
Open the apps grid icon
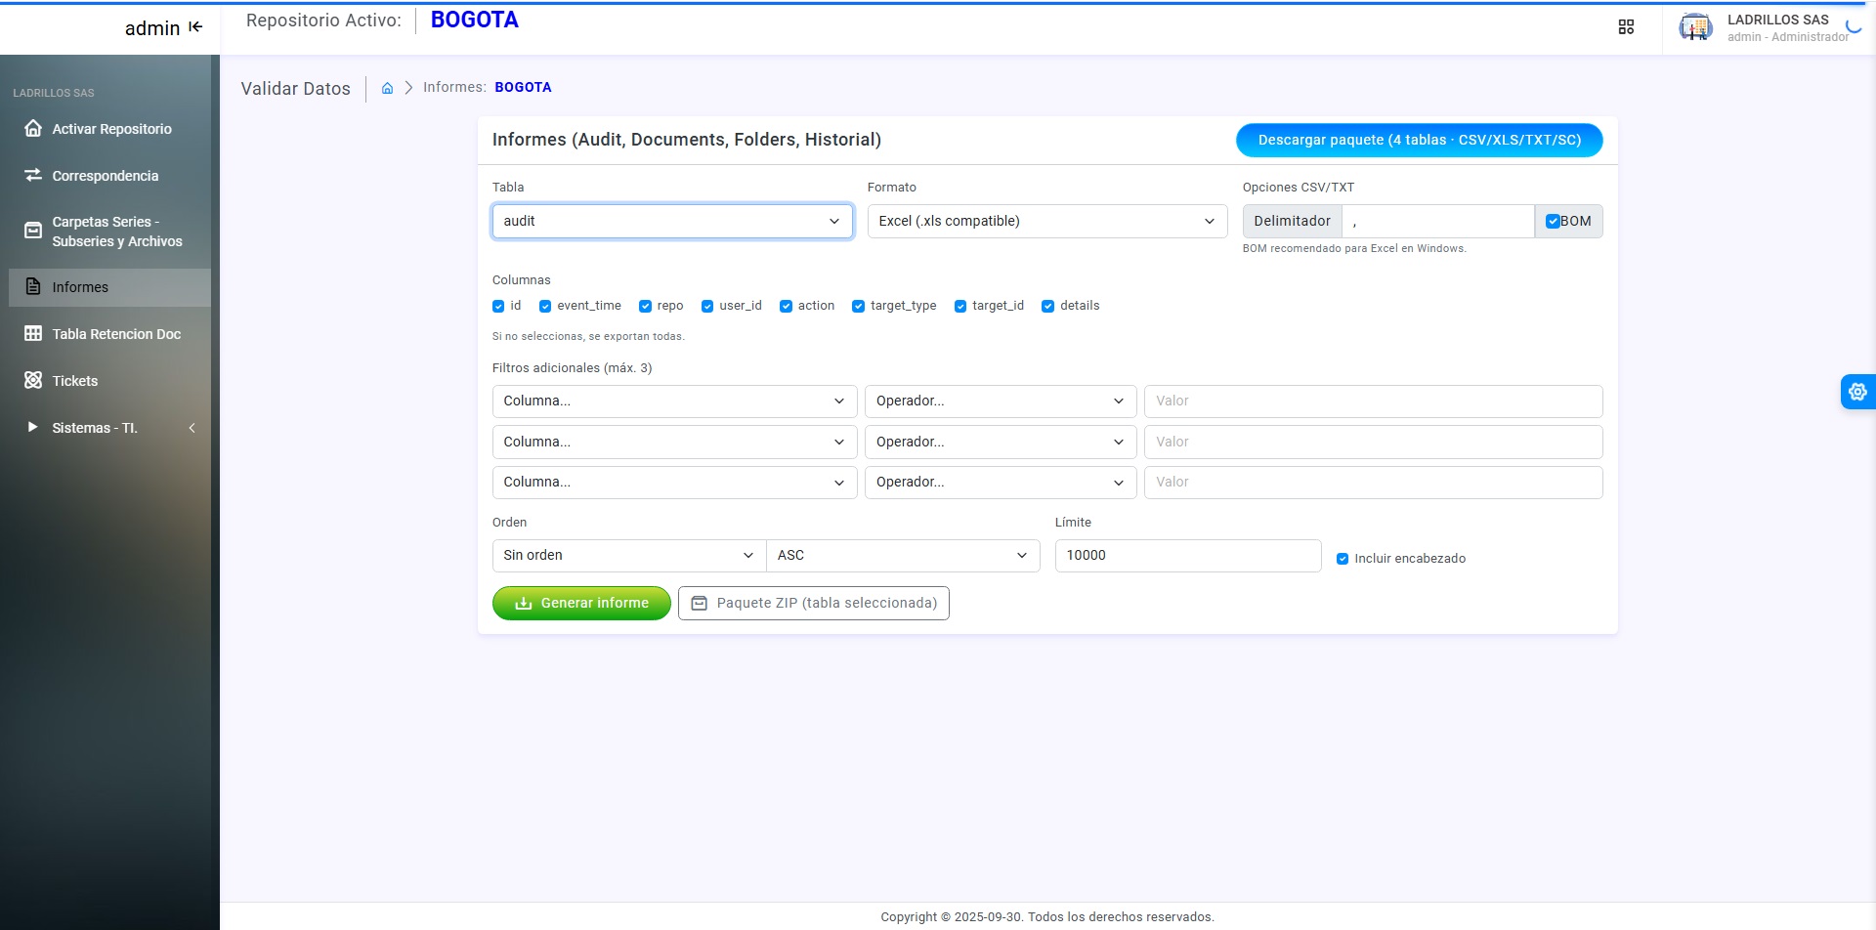click(1626, 27)
